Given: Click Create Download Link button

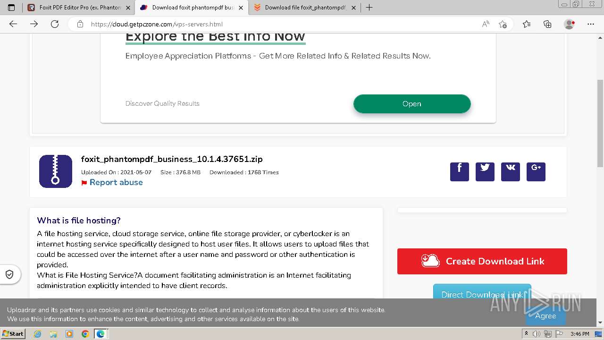Looking at the screenshot, I should coord(482,261).
